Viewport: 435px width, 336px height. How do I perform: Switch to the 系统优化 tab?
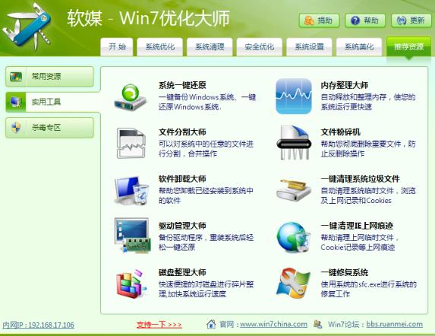[159, 46]
